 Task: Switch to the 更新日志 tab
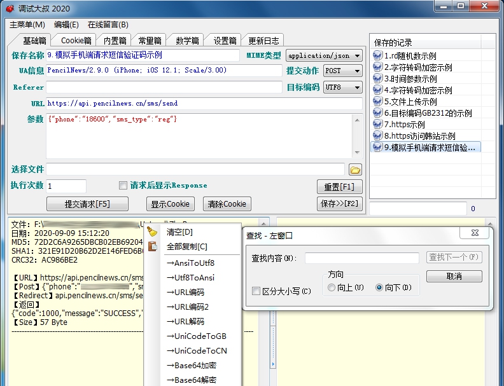(x=263, y=41)
